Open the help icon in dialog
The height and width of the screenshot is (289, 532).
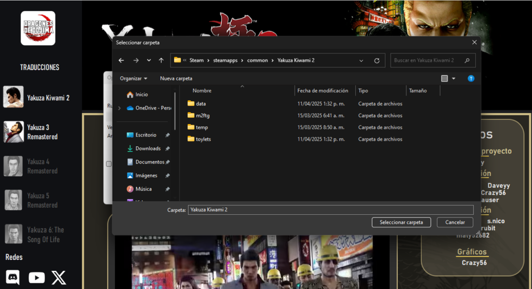471,78
